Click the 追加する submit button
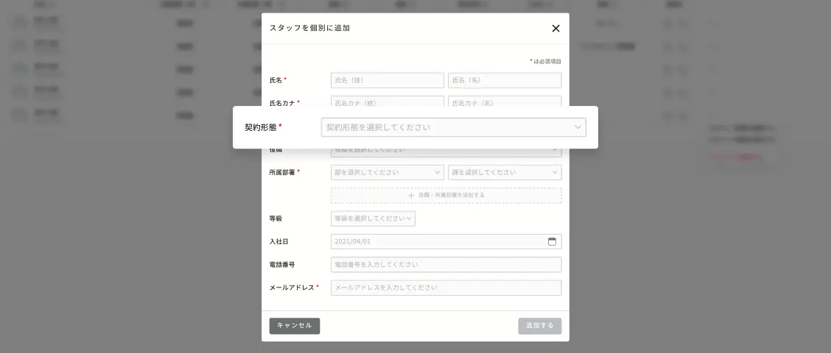This screenshot has height=353, width=831. [x=539, y=326]
